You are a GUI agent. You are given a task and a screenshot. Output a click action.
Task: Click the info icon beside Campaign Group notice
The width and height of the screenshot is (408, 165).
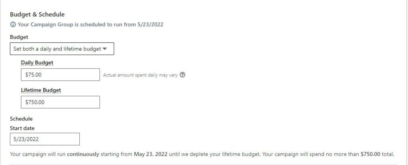point(12,25)
